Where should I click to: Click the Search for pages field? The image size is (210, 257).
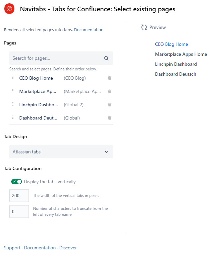point(56,58)
